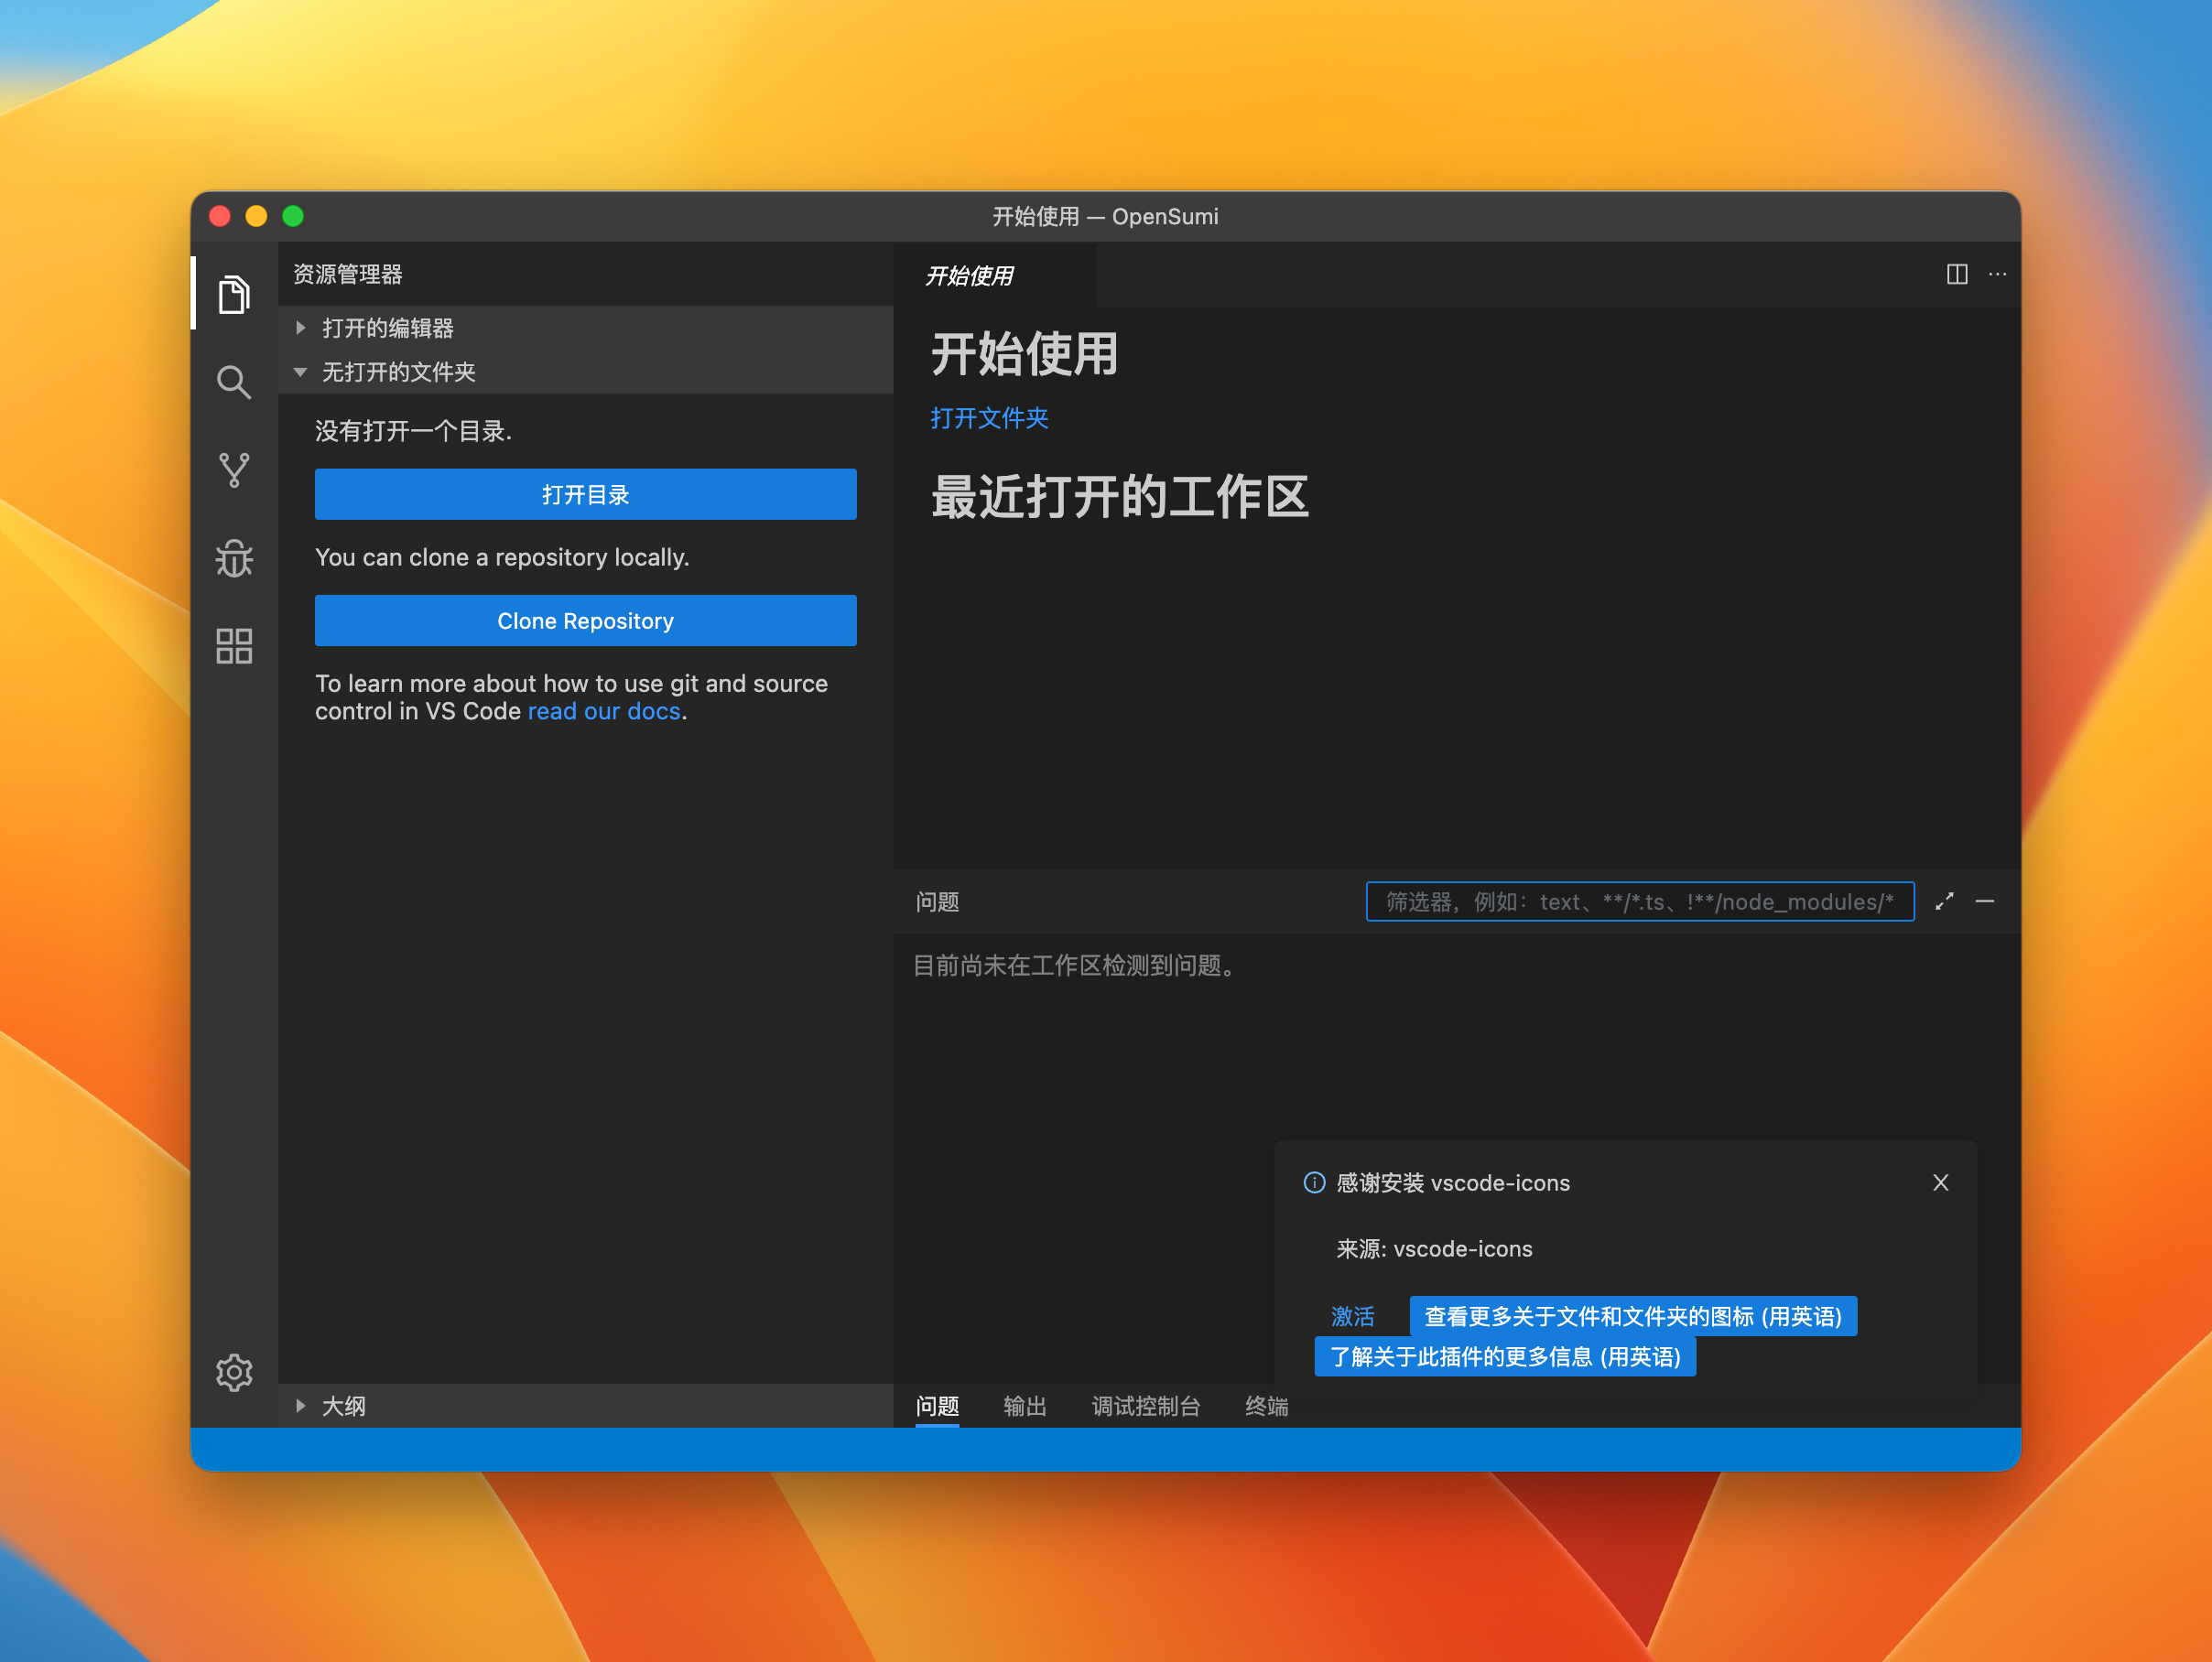
Task: Collapse the 无打开的文件夹 section
Action: 398,372
